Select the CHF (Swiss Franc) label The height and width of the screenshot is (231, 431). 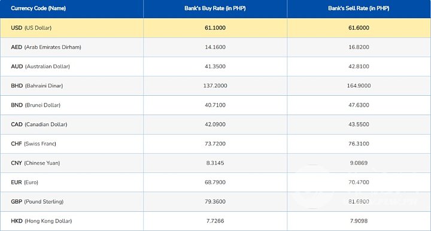34,144
